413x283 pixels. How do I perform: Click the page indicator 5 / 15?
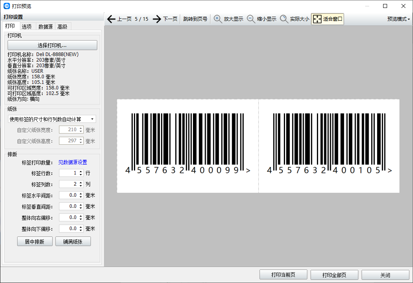(142, 19)
